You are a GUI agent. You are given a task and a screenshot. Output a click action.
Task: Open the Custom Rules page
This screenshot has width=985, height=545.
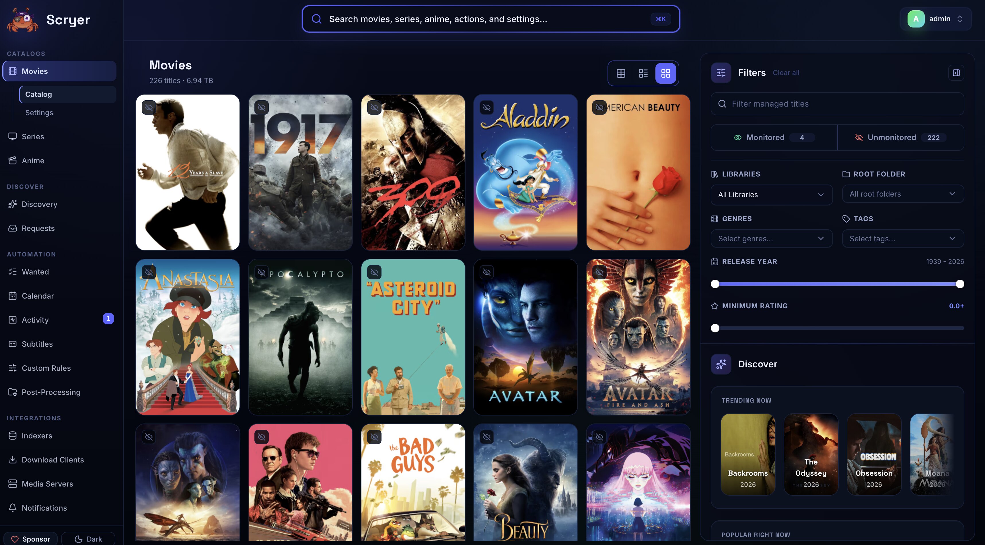[46, 368]
